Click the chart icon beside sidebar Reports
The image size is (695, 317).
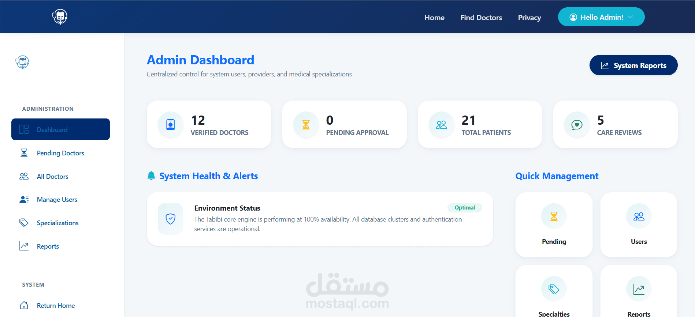[24, 246]
